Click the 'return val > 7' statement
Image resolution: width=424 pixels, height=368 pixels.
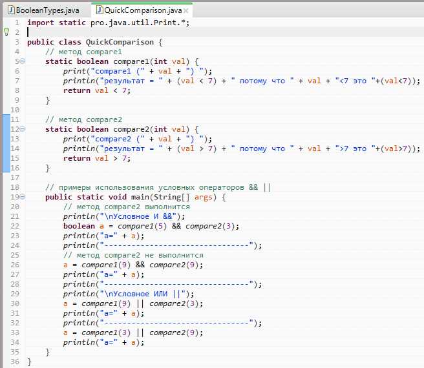click(97, 158)
